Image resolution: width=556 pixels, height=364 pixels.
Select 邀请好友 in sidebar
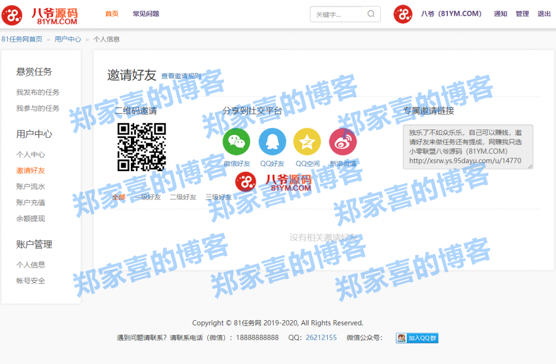click(x=30, y=171)
